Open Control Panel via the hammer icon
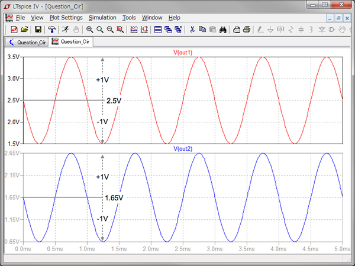 (x=52, y=29)
